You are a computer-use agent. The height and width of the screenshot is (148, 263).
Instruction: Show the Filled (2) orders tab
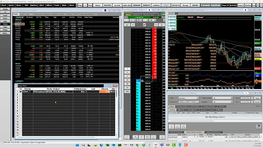click(181, 110)
